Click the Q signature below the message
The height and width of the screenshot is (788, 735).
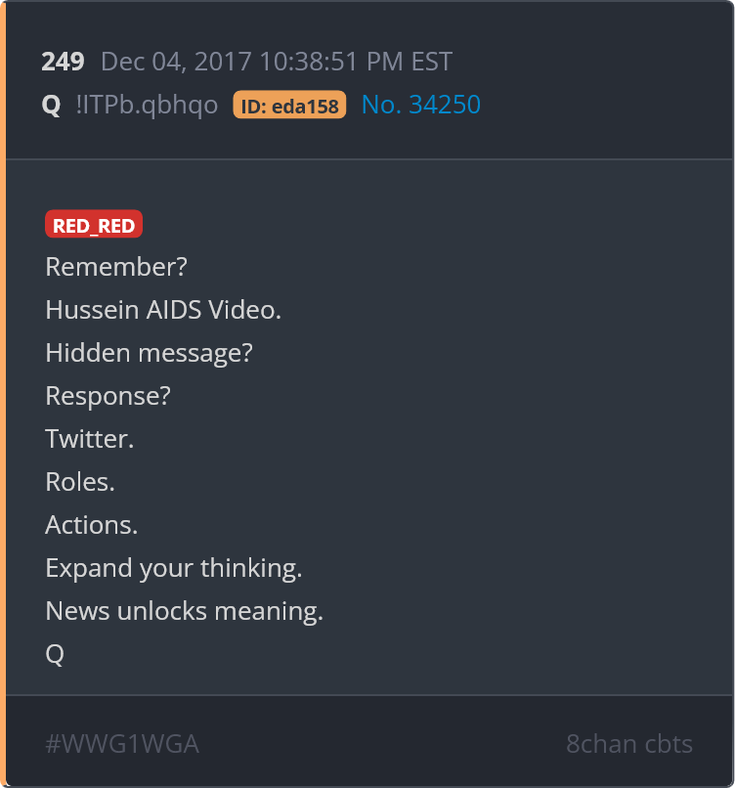[55, 654]
